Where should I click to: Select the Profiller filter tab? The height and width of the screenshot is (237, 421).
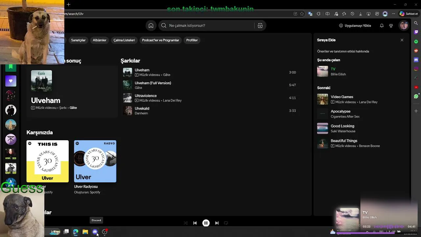(192, 40)
